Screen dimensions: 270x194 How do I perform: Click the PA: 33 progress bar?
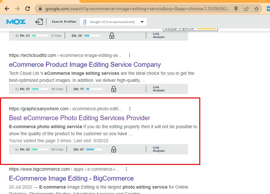pyautogui.click(x=40, y=150)
